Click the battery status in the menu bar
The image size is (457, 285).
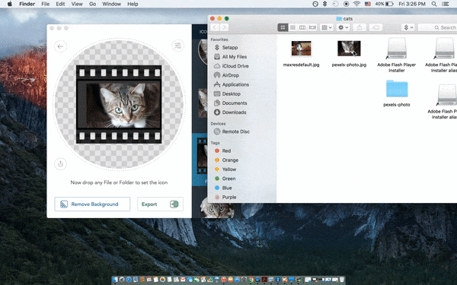tap(384, 4)
